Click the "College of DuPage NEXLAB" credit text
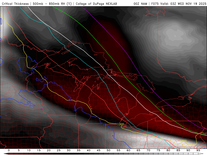 pos(96,4)
